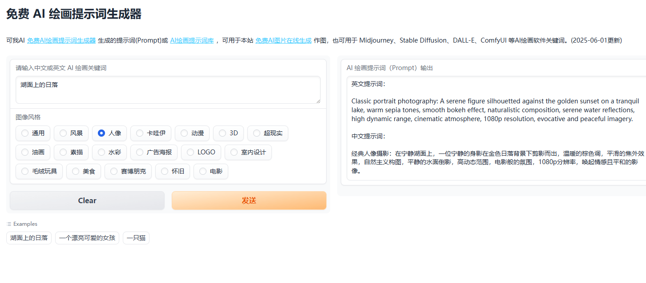Select the 3D image style
Viewport: 646px width, 283px height.
[x=228, y=133]
